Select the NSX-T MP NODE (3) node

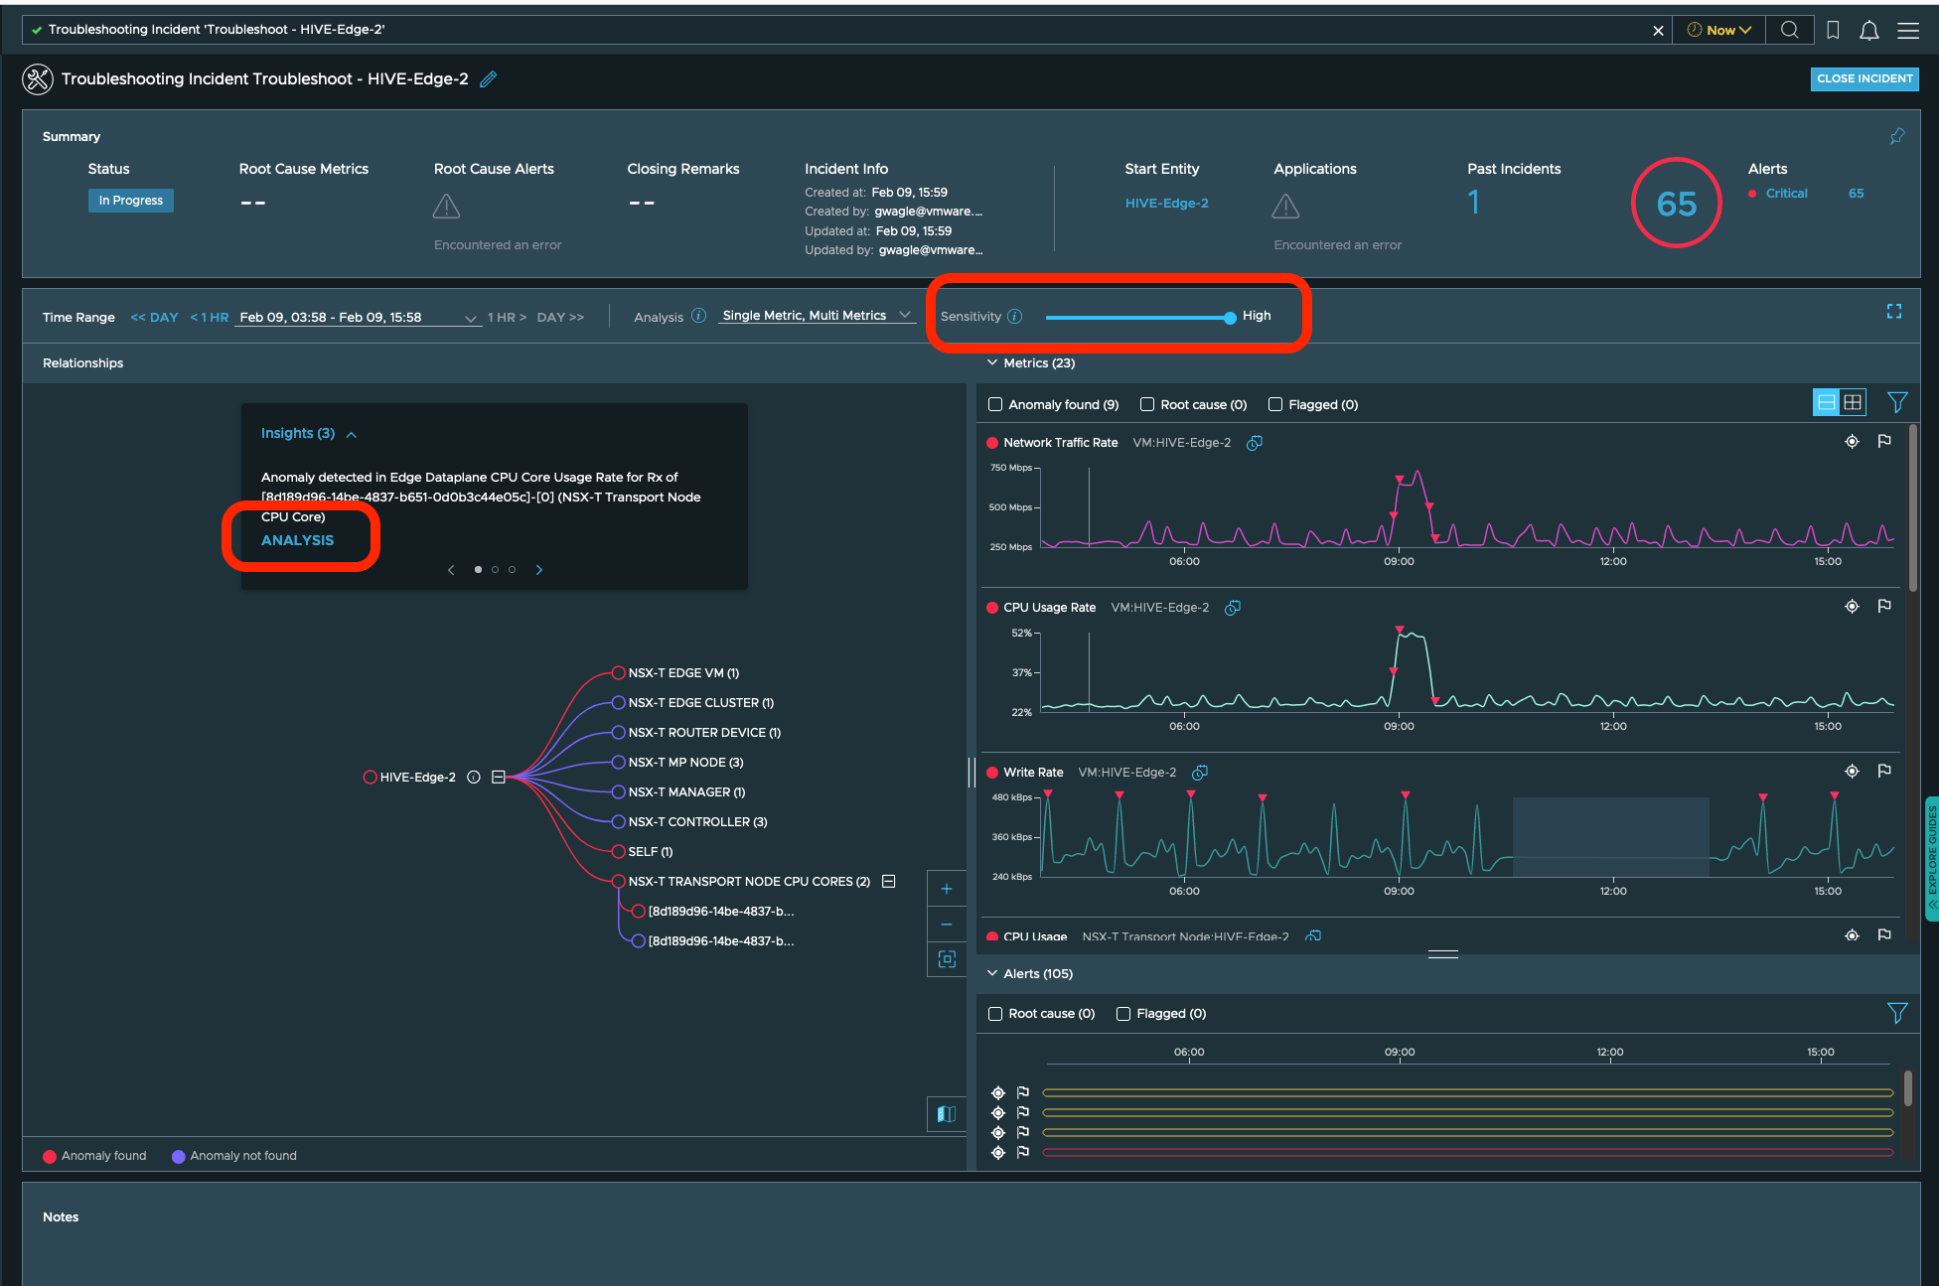pos(677,763)
